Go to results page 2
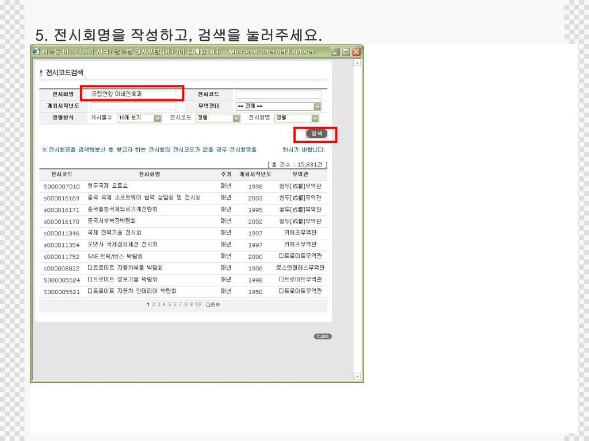This screenshot has width=589, height=441. pyautogui.click(x=153, y=304)
